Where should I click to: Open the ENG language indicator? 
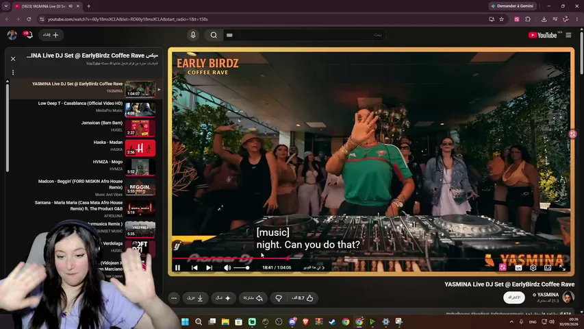click(533, 321)
